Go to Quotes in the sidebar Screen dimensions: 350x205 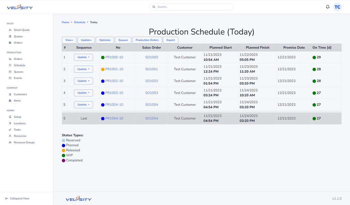coord(18,36)
